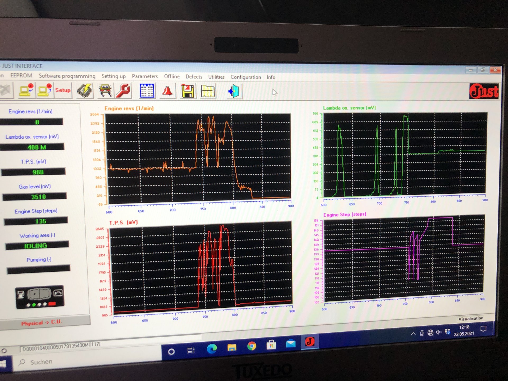The width and height of the screenshot is (508, 381).
Task: Click the Lambda ox. sensor (mV) graph title
Action: coord(349,108)
